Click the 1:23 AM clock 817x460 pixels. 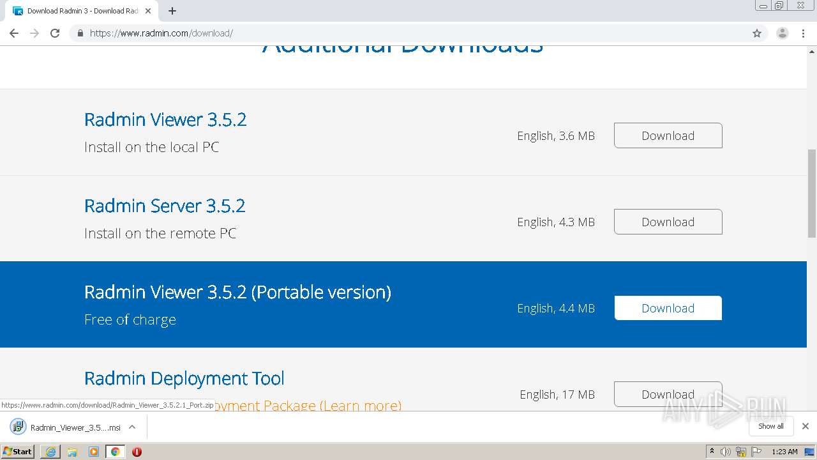click(x=784, y=452)
